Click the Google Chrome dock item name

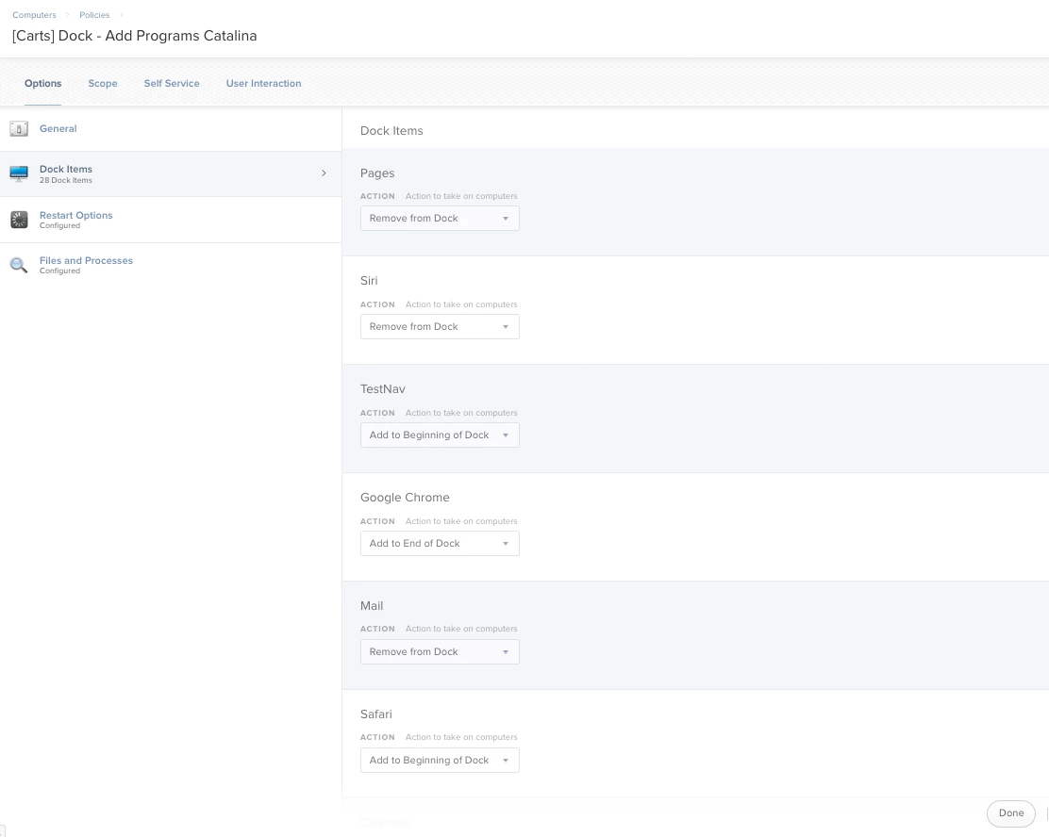tap(405, 498)
